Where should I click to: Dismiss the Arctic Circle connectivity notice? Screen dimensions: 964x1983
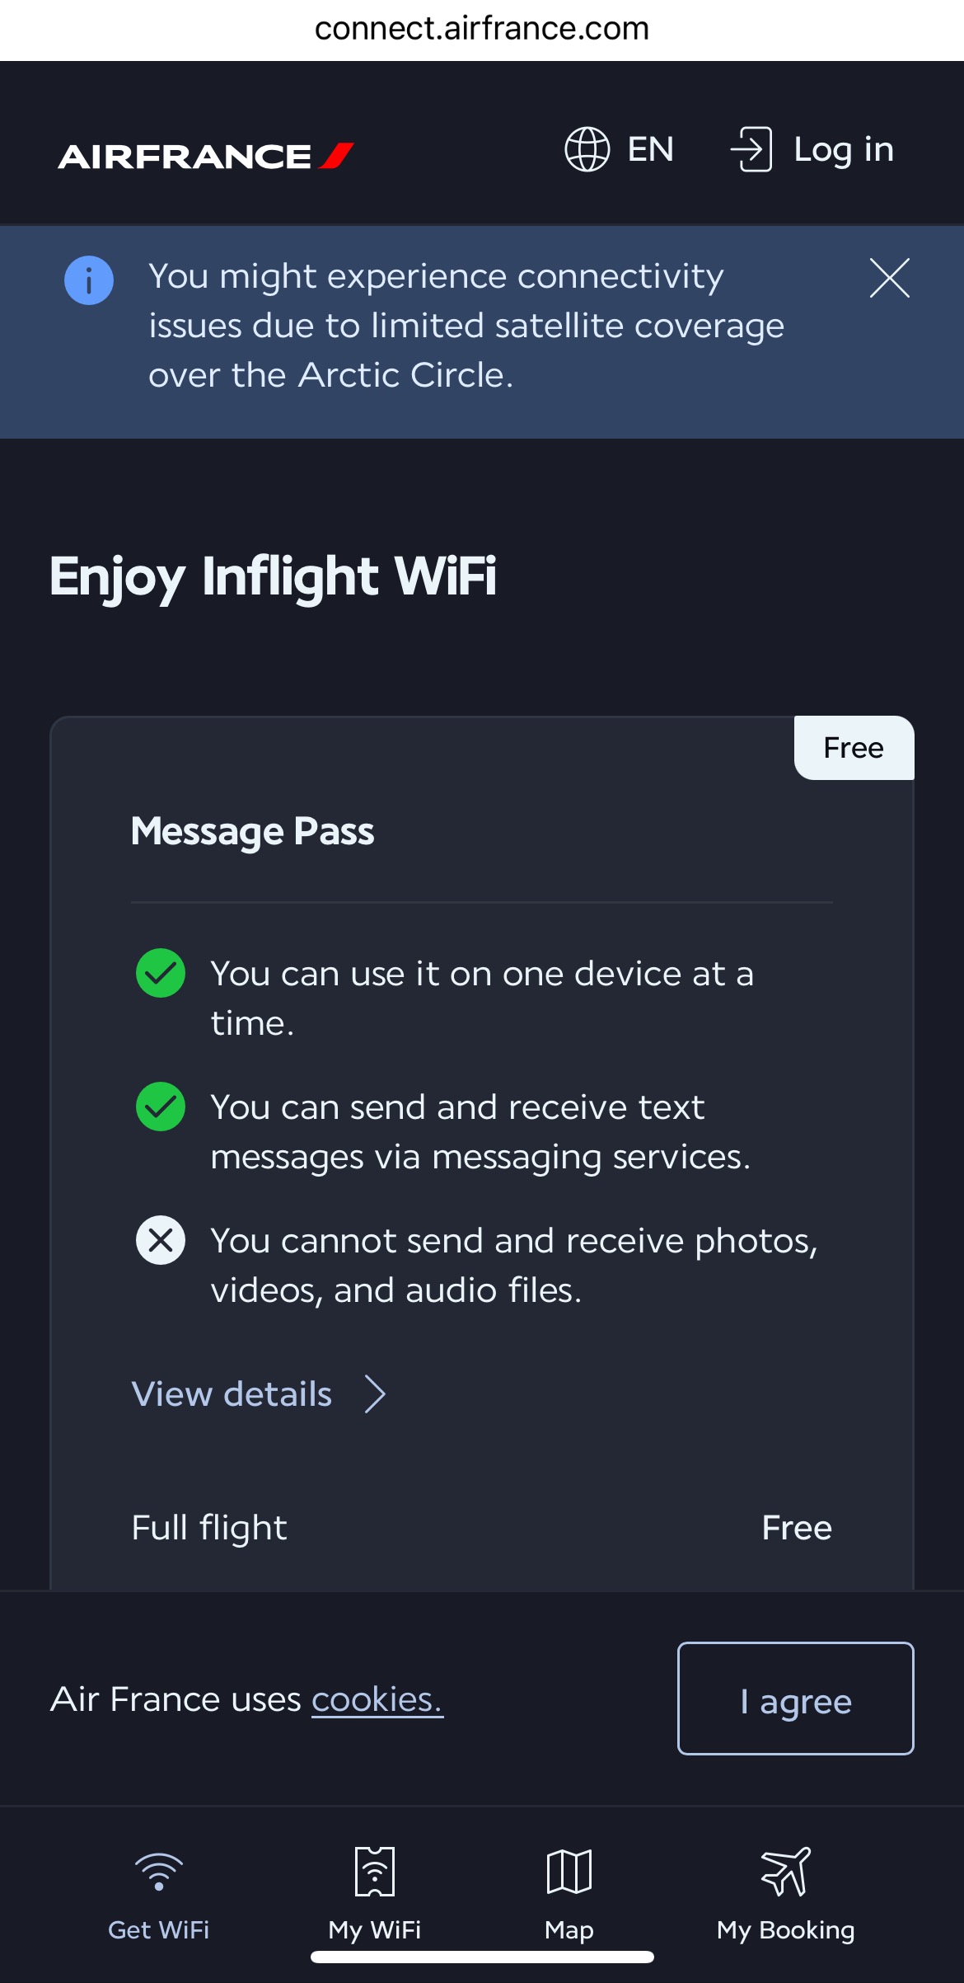890,278
